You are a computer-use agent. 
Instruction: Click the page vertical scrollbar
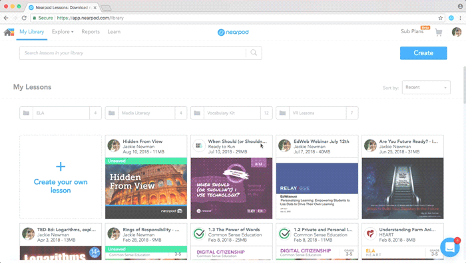pyautogui.click(x=464, y=86)
